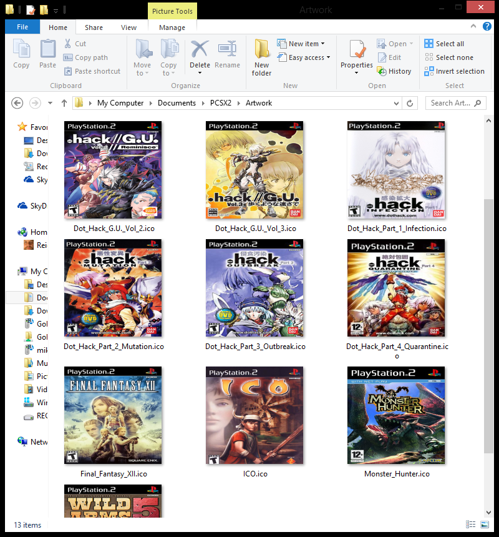
Task: Click the scrollbar up arrow
Action: point(489,121)
